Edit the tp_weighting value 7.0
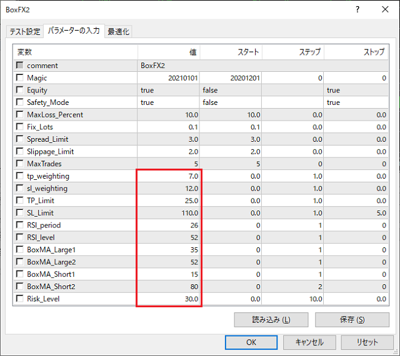This screenshot has height=356, width=400. click(168, 176)
